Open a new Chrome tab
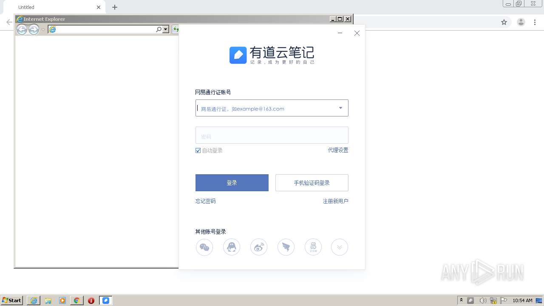 pos(115,7)
